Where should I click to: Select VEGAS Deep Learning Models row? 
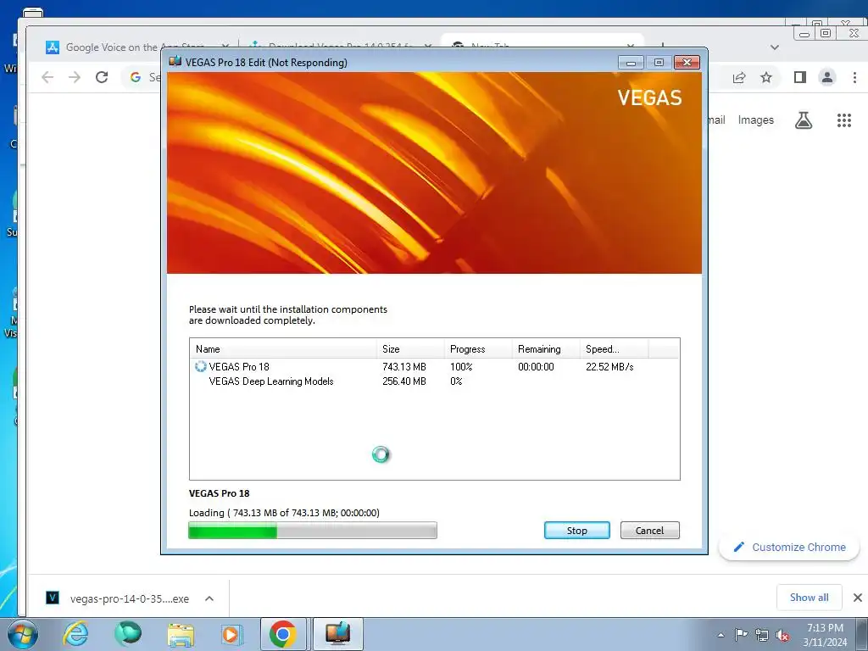(x=435, y=381)
